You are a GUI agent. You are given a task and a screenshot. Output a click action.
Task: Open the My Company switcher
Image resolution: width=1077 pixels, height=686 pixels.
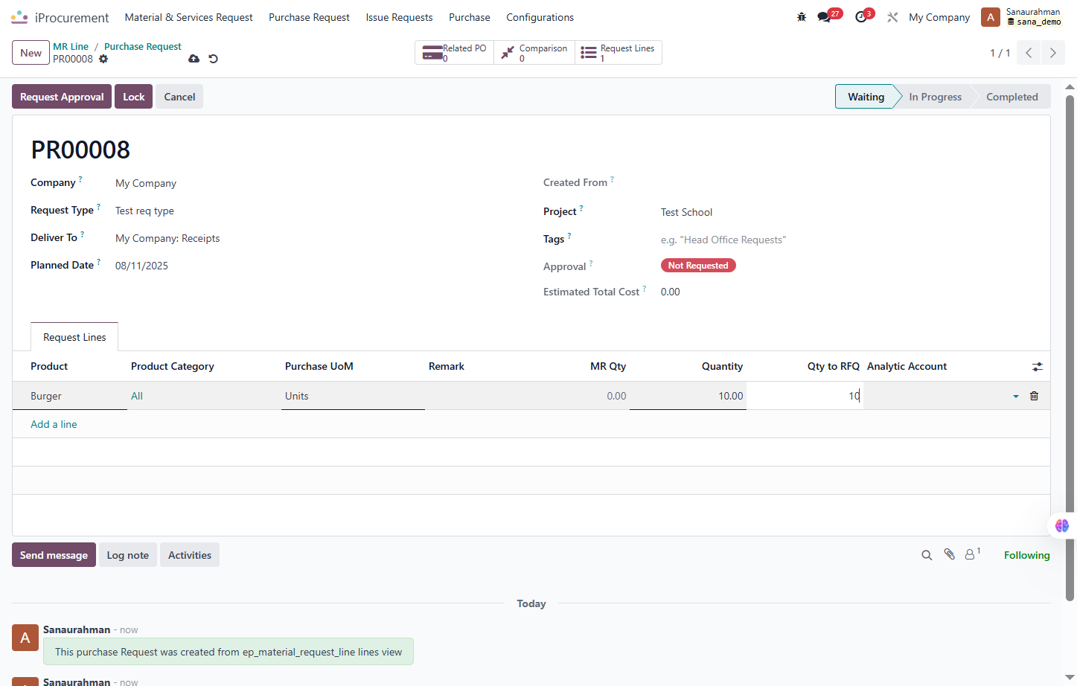click(x=939, y=17)
